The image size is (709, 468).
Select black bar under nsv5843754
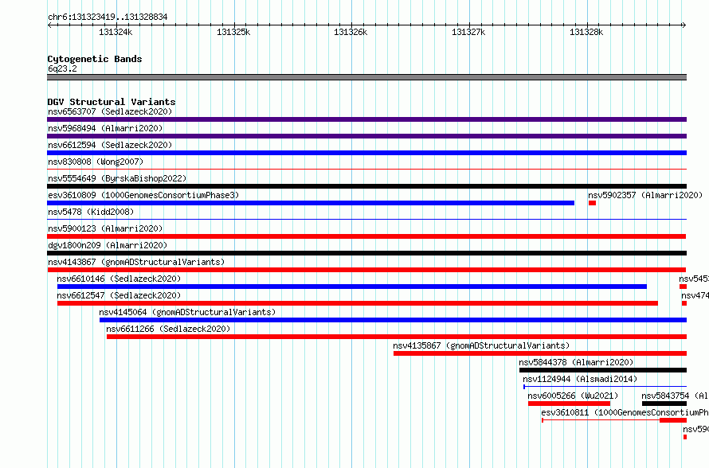664,404
